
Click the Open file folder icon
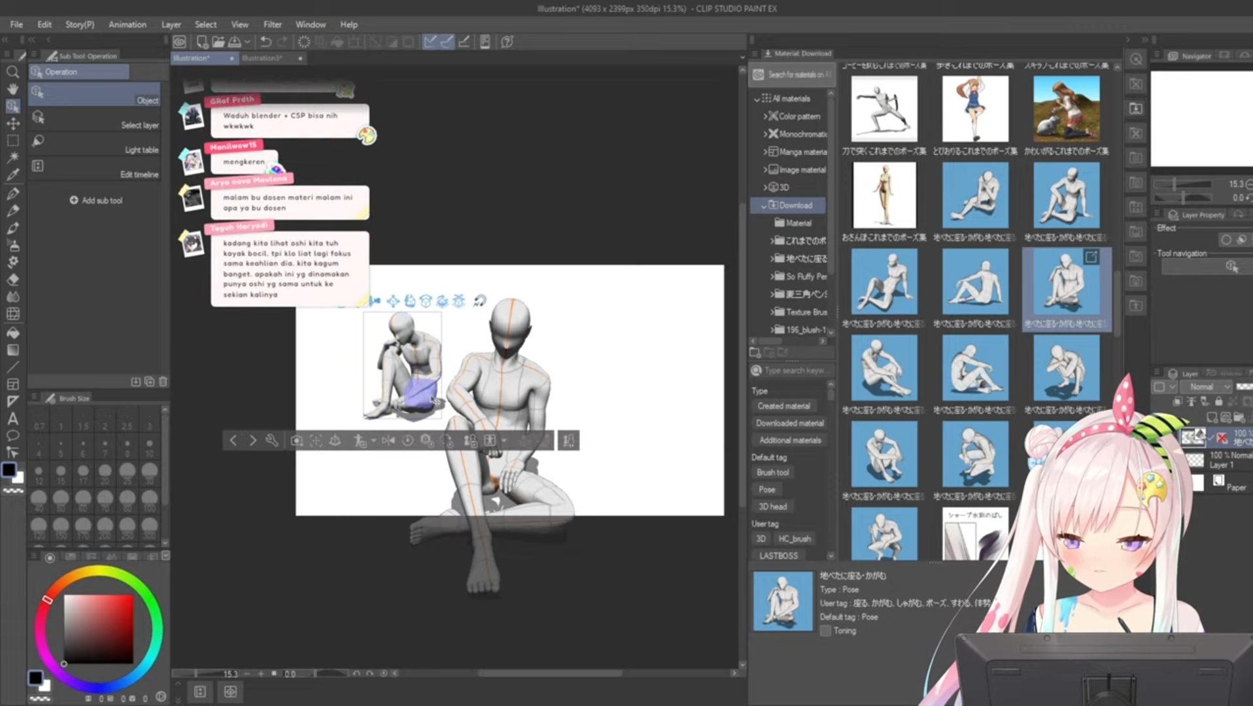click(x=218, y=42)
